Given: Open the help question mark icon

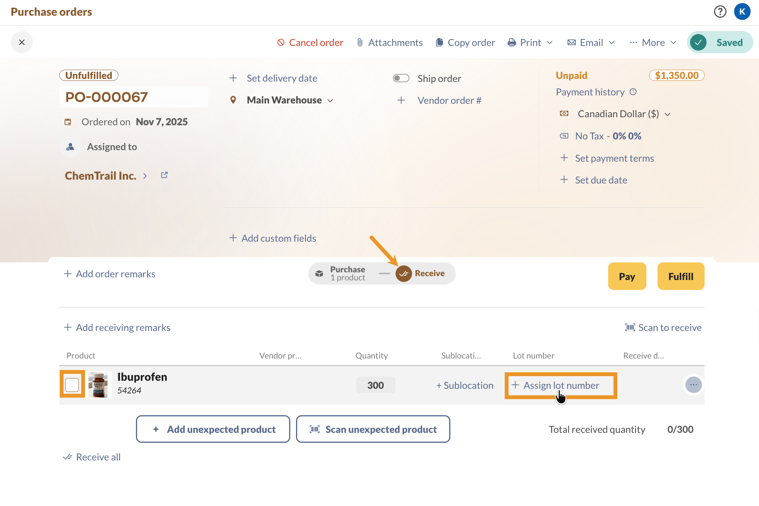Looking at the screenshot, I should [720, 11].
